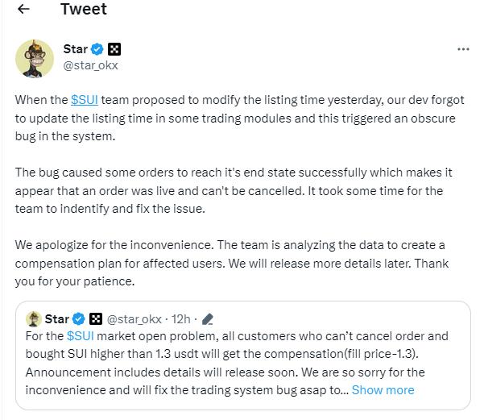Open the $SUI cashtag in the main tweet
Image resolution: width=484 pixels, height=420 pixels.
86,98
